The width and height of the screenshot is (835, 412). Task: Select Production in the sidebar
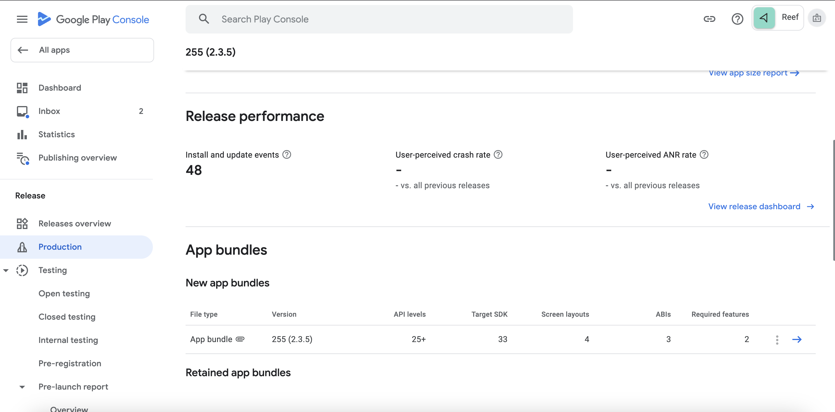(x=76, y=247)
